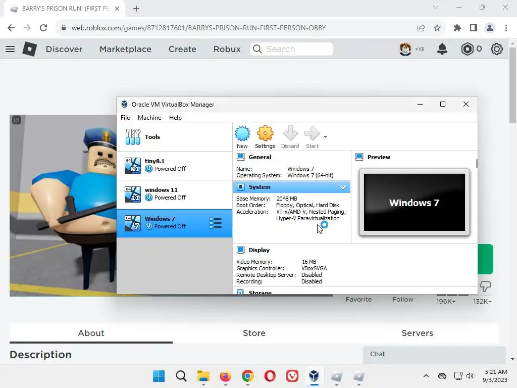Open the Machine menu in VirtualBox
517x388 pixels.
[149, 118]
